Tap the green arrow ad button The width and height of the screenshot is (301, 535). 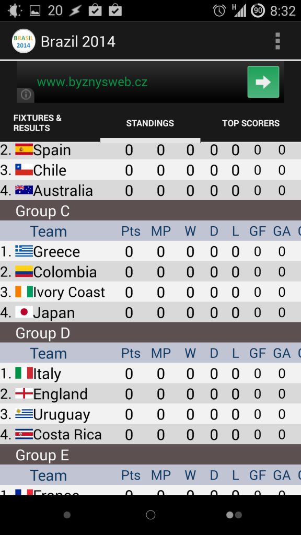pyautogui.click(x=263, y=82)
